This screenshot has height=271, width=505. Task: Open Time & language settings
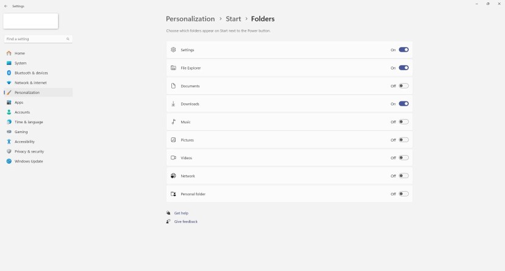29,122
